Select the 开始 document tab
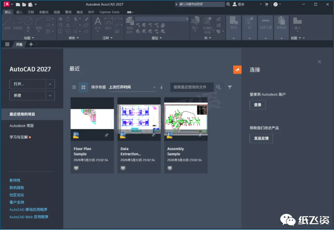This screenshot has height=230, width=334. pos(19,44)
